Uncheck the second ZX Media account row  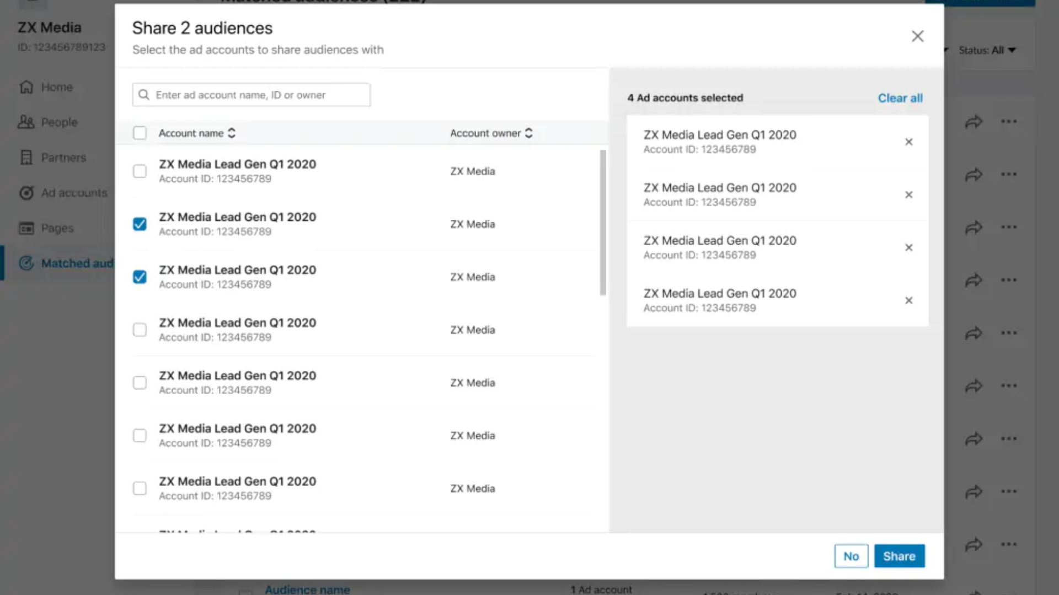140,224
